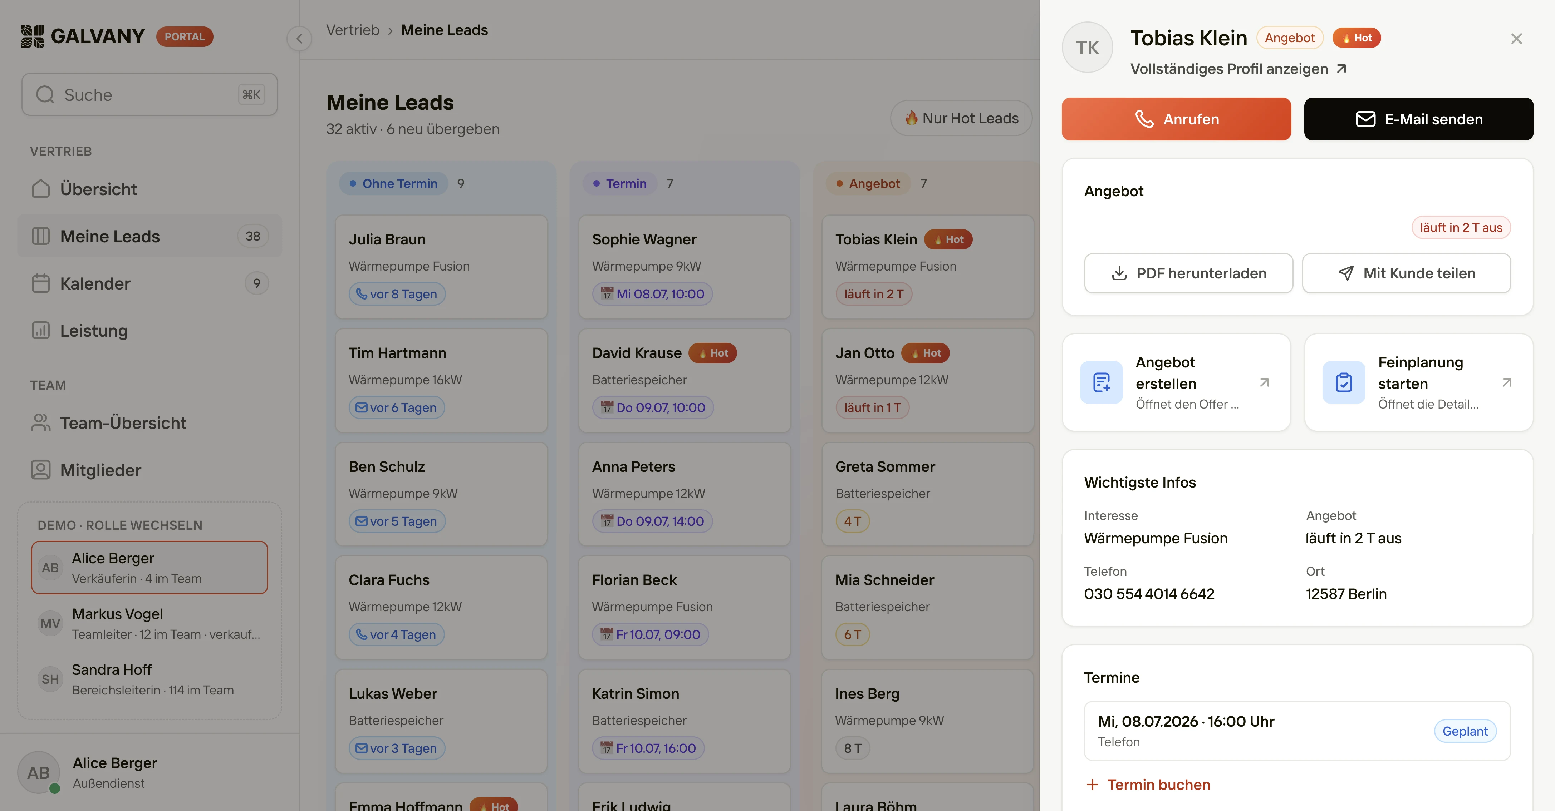Open Leistung in the sidebar

tap(150, 331)
